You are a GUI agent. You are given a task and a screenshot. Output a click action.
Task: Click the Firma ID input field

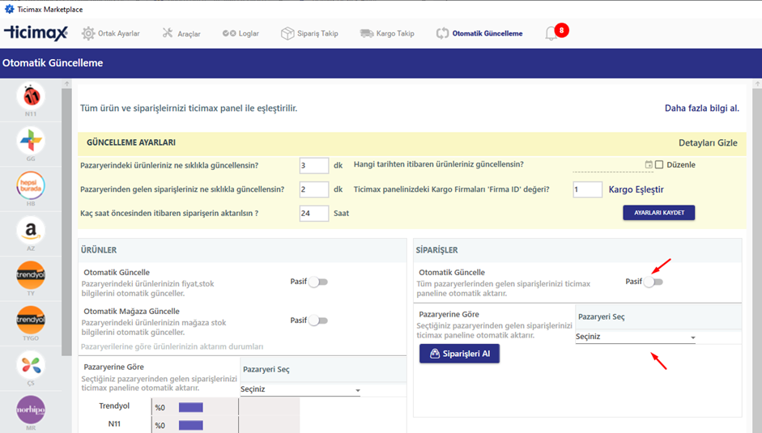[x=588, y=189]
